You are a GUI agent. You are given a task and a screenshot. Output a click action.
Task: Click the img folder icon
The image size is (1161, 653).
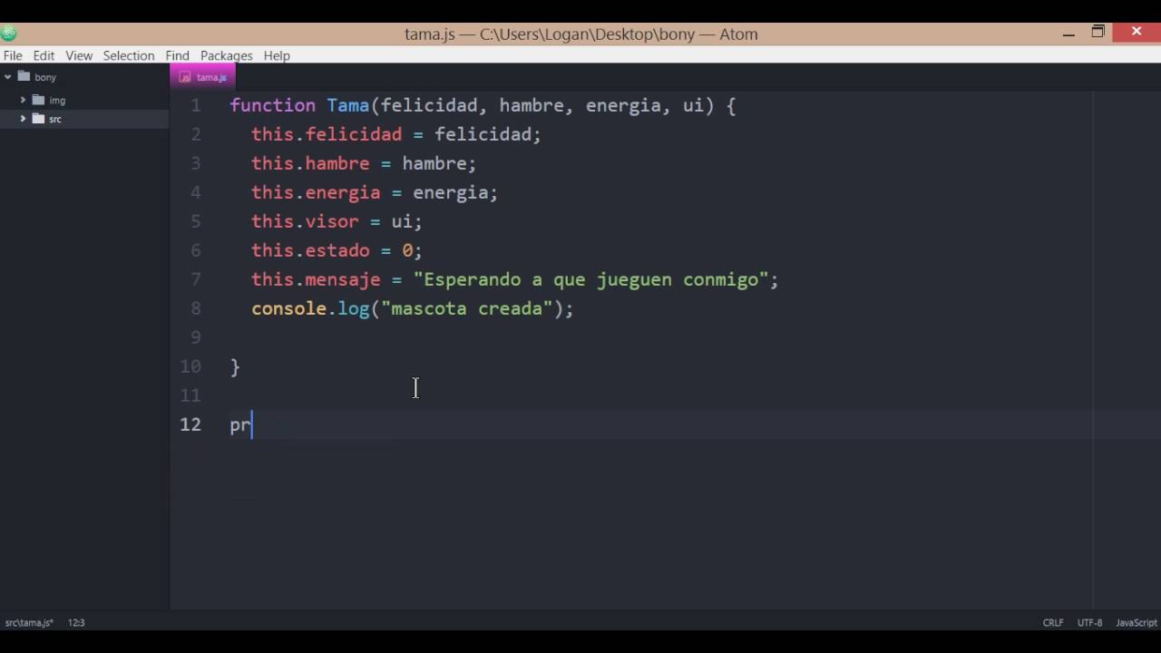pyautogui.click(x=38, y=100)
